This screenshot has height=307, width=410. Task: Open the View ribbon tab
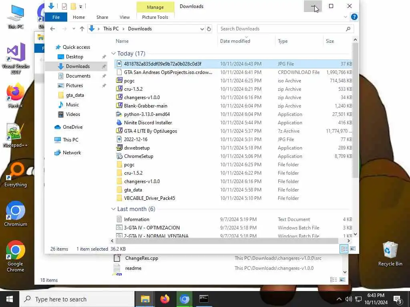tap(125, 17)
